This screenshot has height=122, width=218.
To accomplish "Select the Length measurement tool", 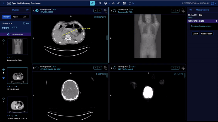I will tap(92, 3).
